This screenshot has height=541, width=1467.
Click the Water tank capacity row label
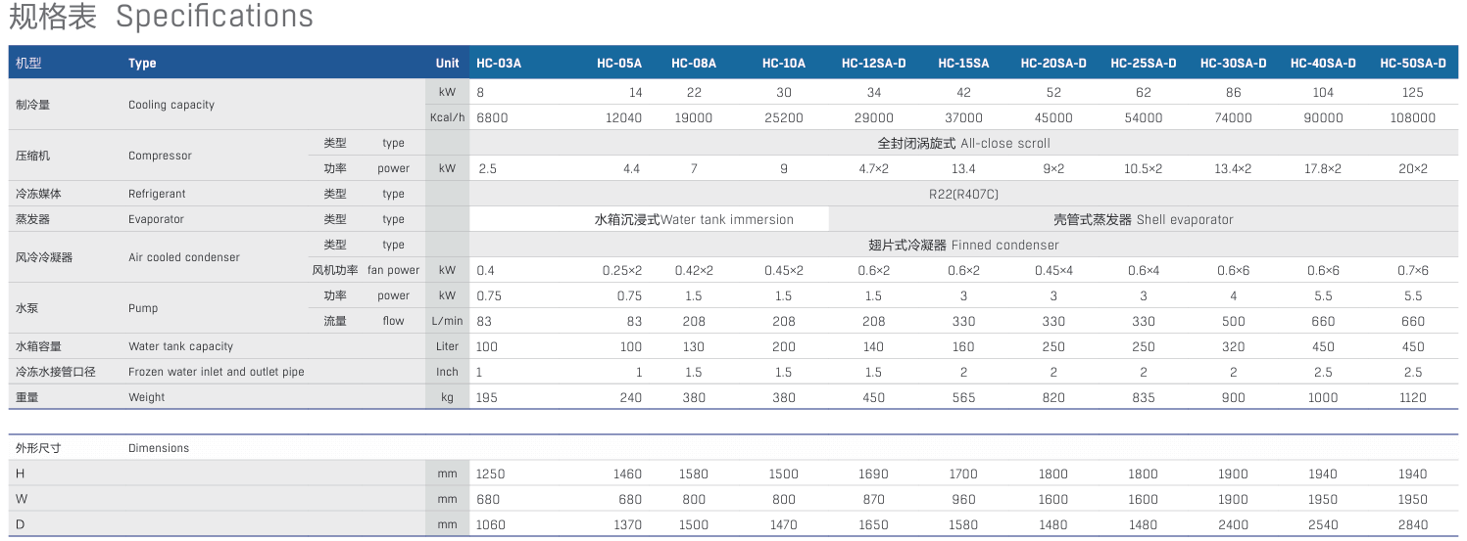[181, 346]
